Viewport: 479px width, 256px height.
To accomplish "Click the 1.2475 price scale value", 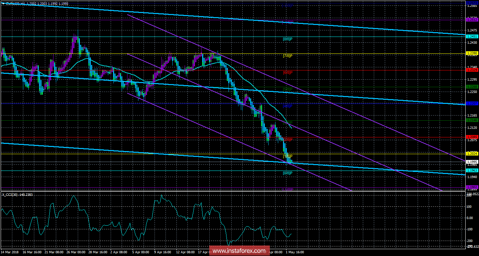I will click(473, 30).
